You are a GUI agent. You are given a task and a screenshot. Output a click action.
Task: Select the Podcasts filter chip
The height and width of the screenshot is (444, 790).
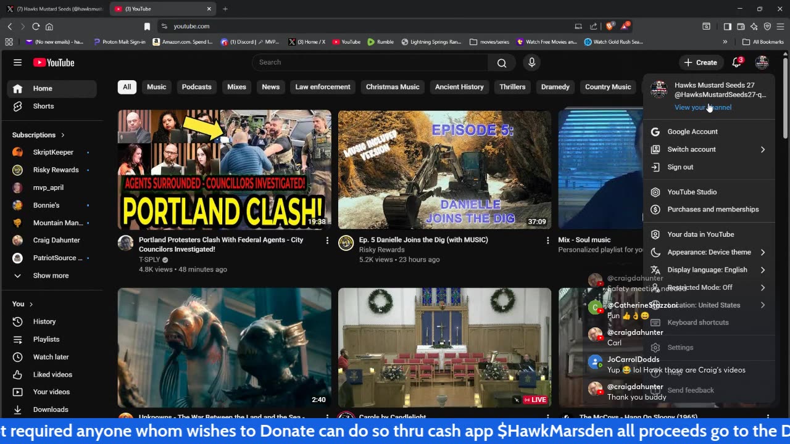click(197, 87)
